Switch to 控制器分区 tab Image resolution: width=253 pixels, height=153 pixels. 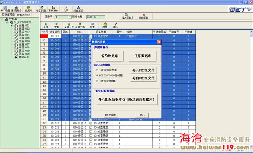pos(24,15)
